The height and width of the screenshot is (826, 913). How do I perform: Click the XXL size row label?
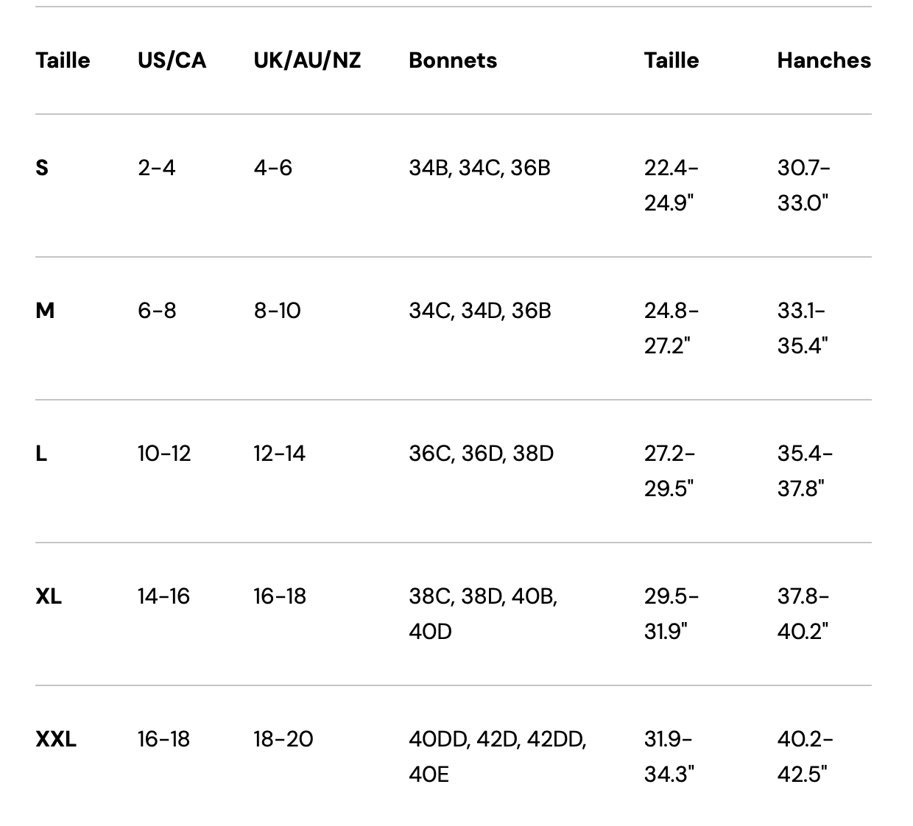[x=56, y=739]
